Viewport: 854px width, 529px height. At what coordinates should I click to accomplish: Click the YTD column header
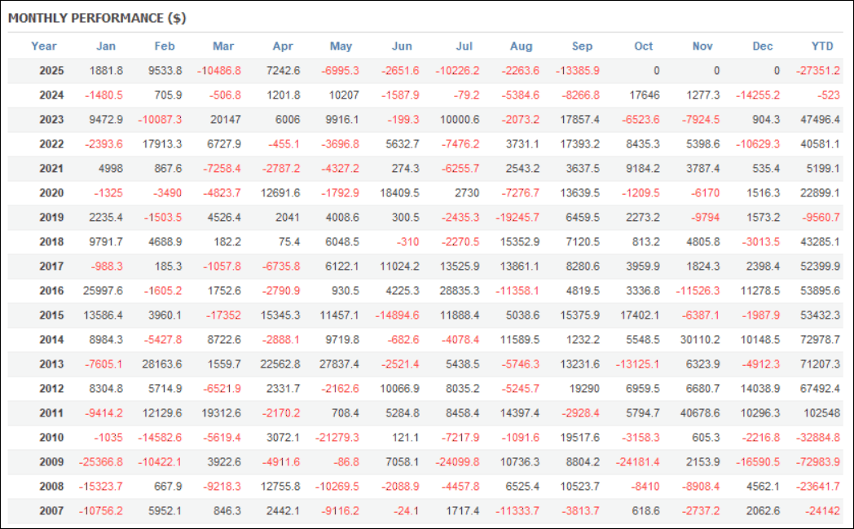823,46
